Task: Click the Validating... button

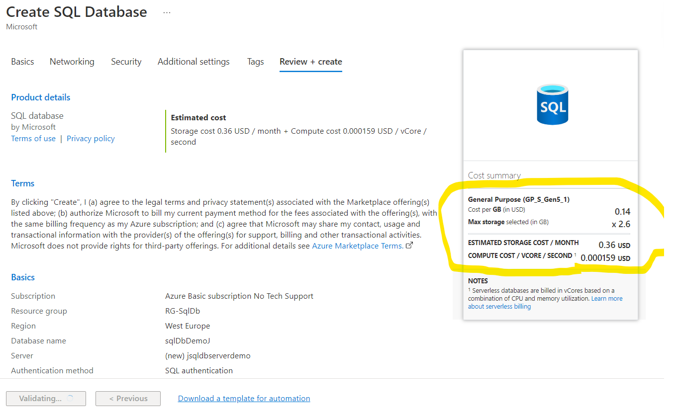Action: pos(46,399)
